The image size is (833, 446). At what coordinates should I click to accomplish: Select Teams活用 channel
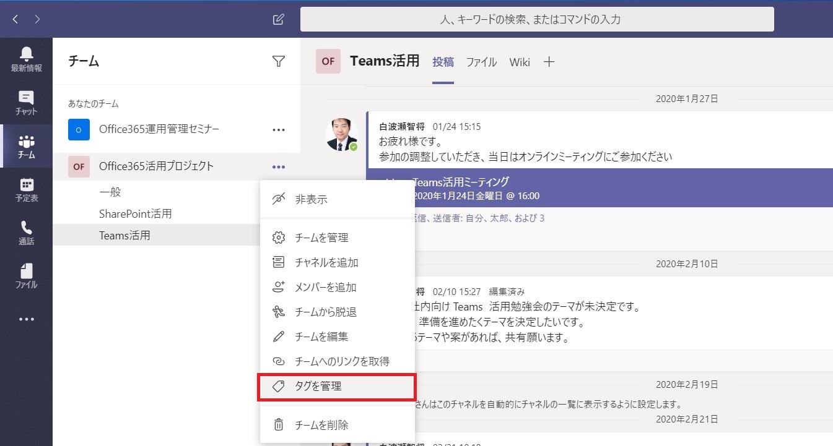(124, 235)
